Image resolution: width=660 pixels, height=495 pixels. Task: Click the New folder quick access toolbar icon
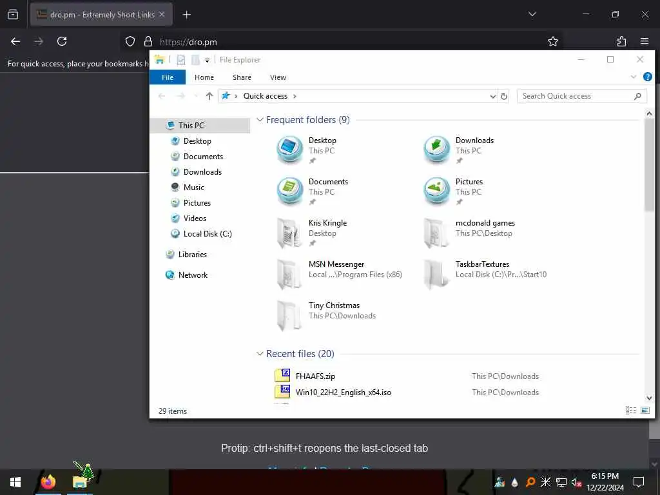[195, 60]
